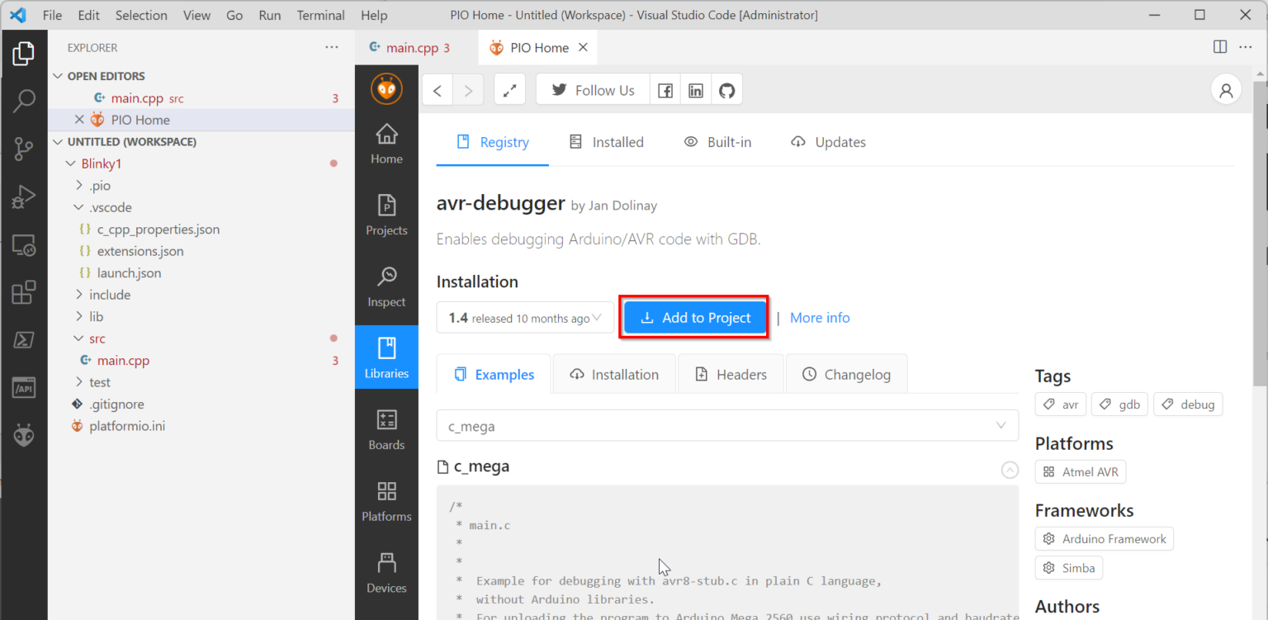Open the Extensions view

pos(24,291)
